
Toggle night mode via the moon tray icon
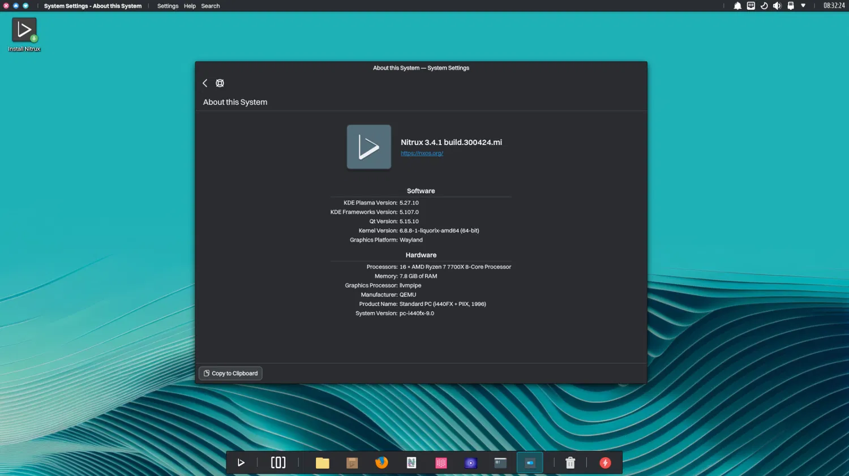coord(764,6)
